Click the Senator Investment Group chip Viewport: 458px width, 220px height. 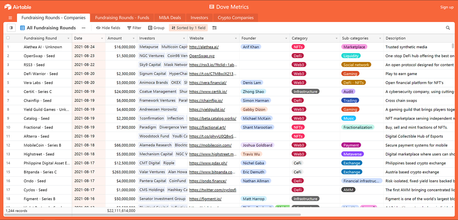click(162, 199)
